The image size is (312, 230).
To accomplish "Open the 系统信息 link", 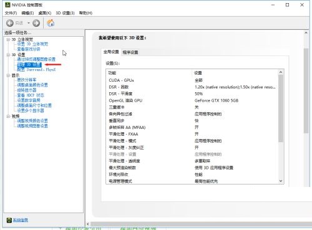I will coord(21,220).
